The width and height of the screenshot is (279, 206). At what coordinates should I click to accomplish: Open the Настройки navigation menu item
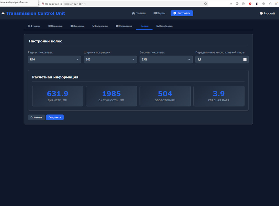[182, 13]
